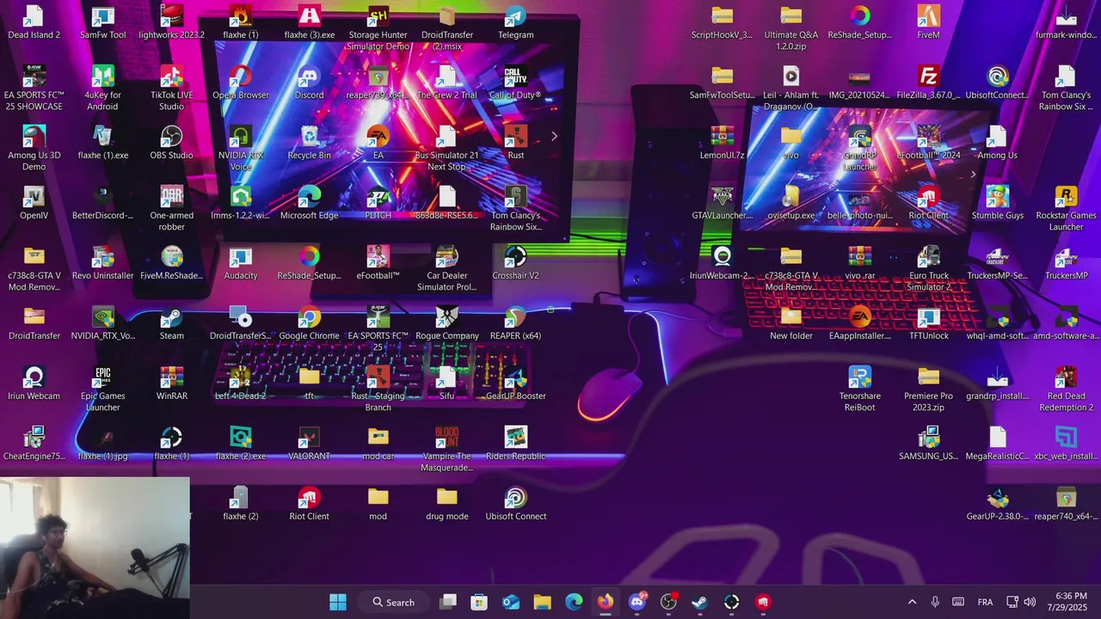Viewport: 1101px width, 619px height.
Task: Open File Explorer from the taskbar
Action: [542, 602]
